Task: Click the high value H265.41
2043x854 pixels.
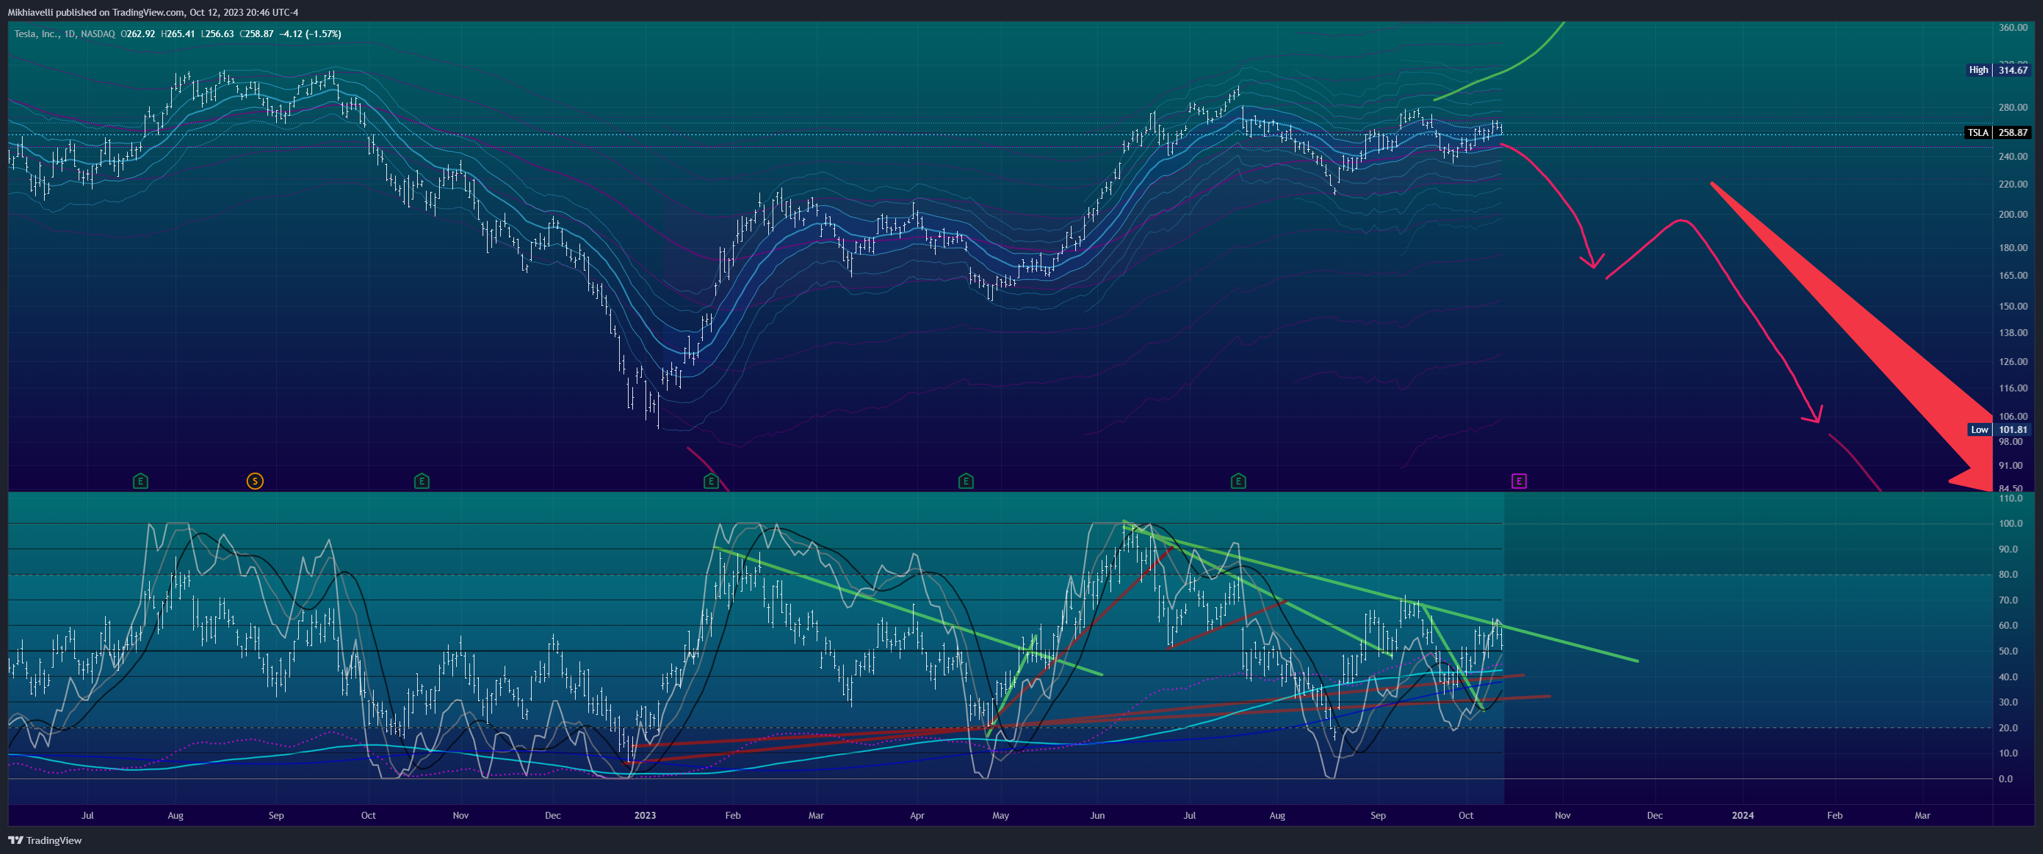Action: pyautogui.click(x=179, y=34)
